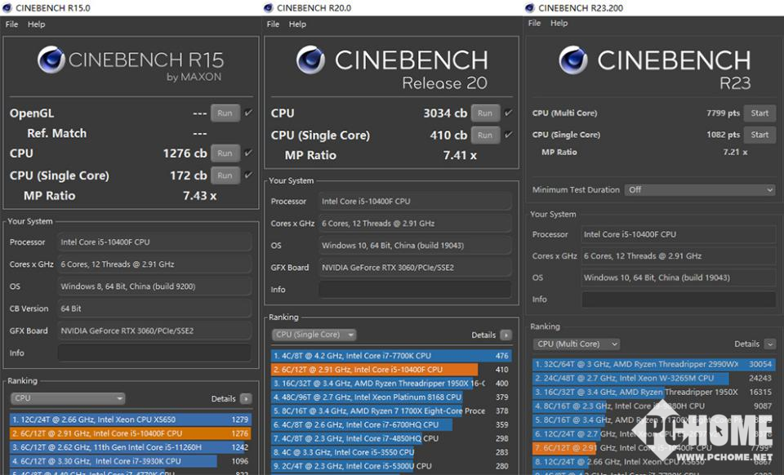Image resolution: width=784 pixels, height=475 pixels.
Task: Select highlighted i5-10400F ranking row in R15
Action: click(130, 433)
